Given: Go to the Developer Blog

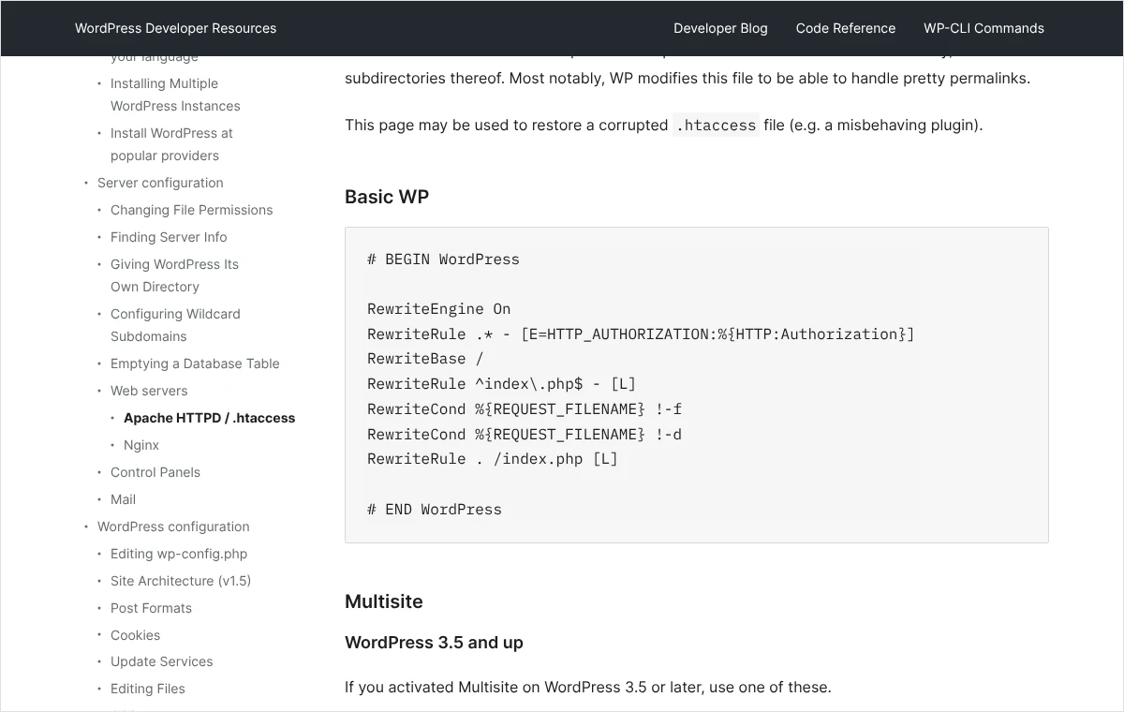Looking at the screenshot, I should (x=720, y=28).
